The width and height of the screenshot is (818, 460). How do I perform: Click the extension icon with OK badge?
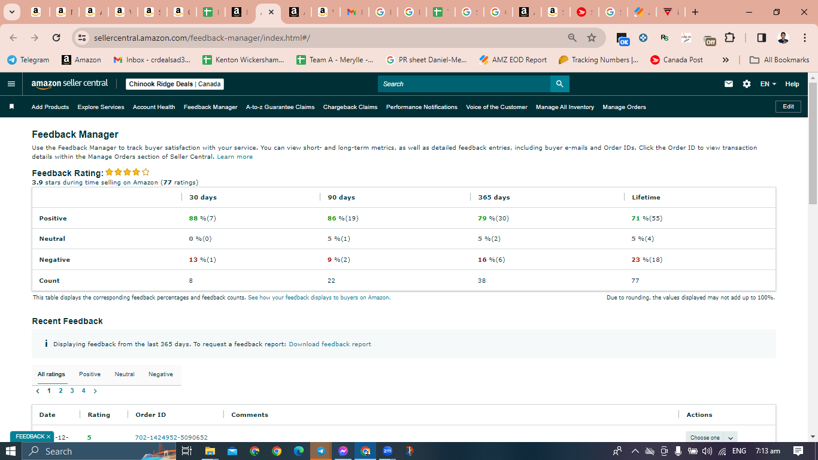pos(623,39)
